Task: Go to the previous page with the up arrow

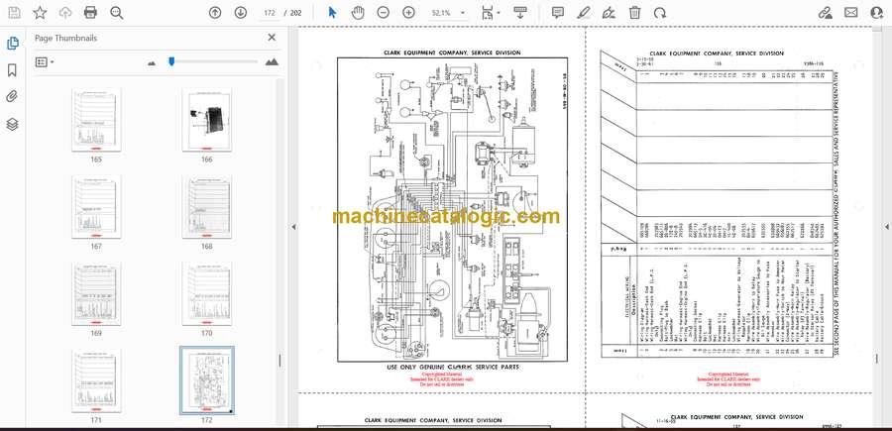Action: [215, 13]
